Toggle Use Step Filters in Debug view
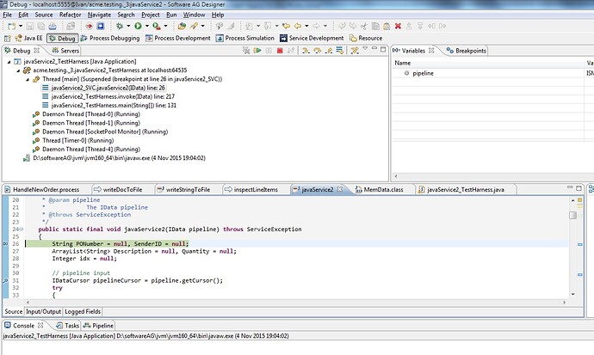 tap(355, 50)
